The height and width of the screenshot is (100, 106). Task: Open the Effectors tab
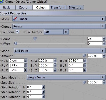[x=75, y=7]
